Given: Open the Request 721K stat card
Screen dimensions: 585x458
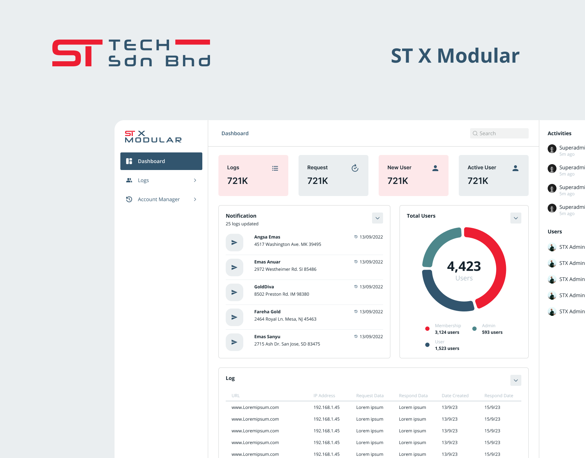Looking at the screenshot, I should click(x=333, y=176).
